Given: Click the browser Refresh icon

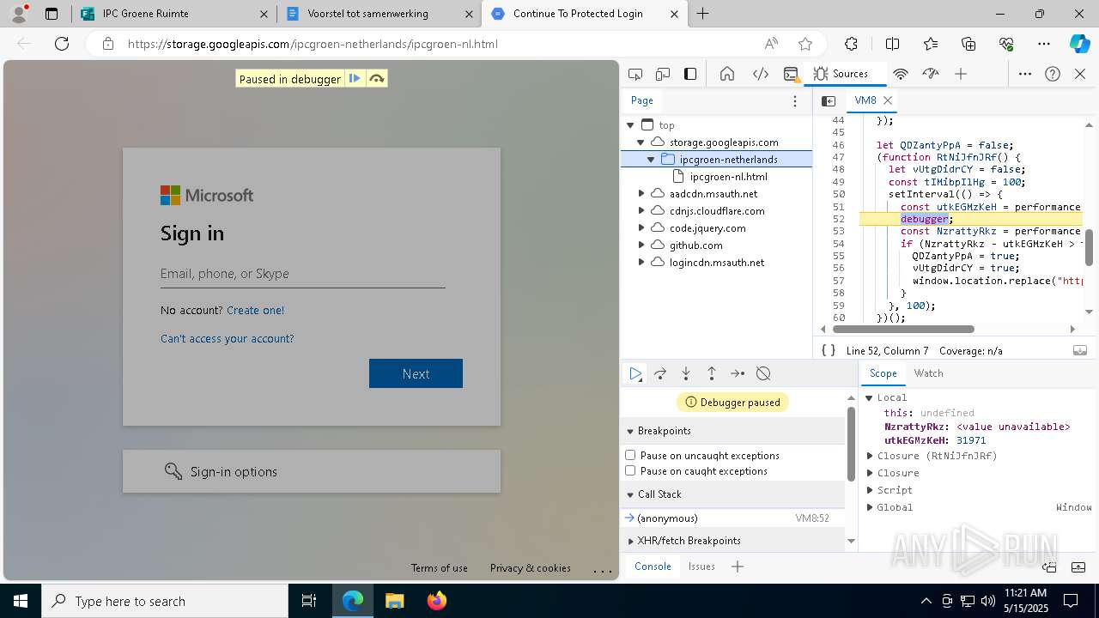Looking at the screenshot, I should pos(62,44).
